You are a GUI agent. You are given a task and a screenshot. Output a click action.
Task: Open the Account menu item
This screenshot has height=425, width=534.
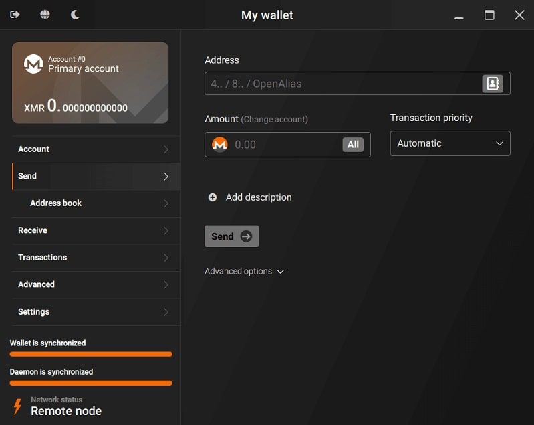tap(94, 149)
